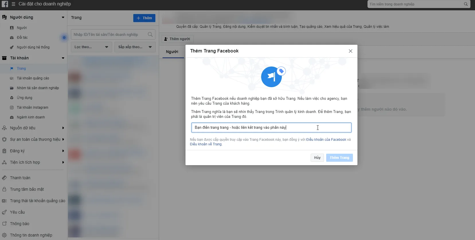The image size is (475, 240).
Task: Open Người in the sidebar
Action: 22,28
